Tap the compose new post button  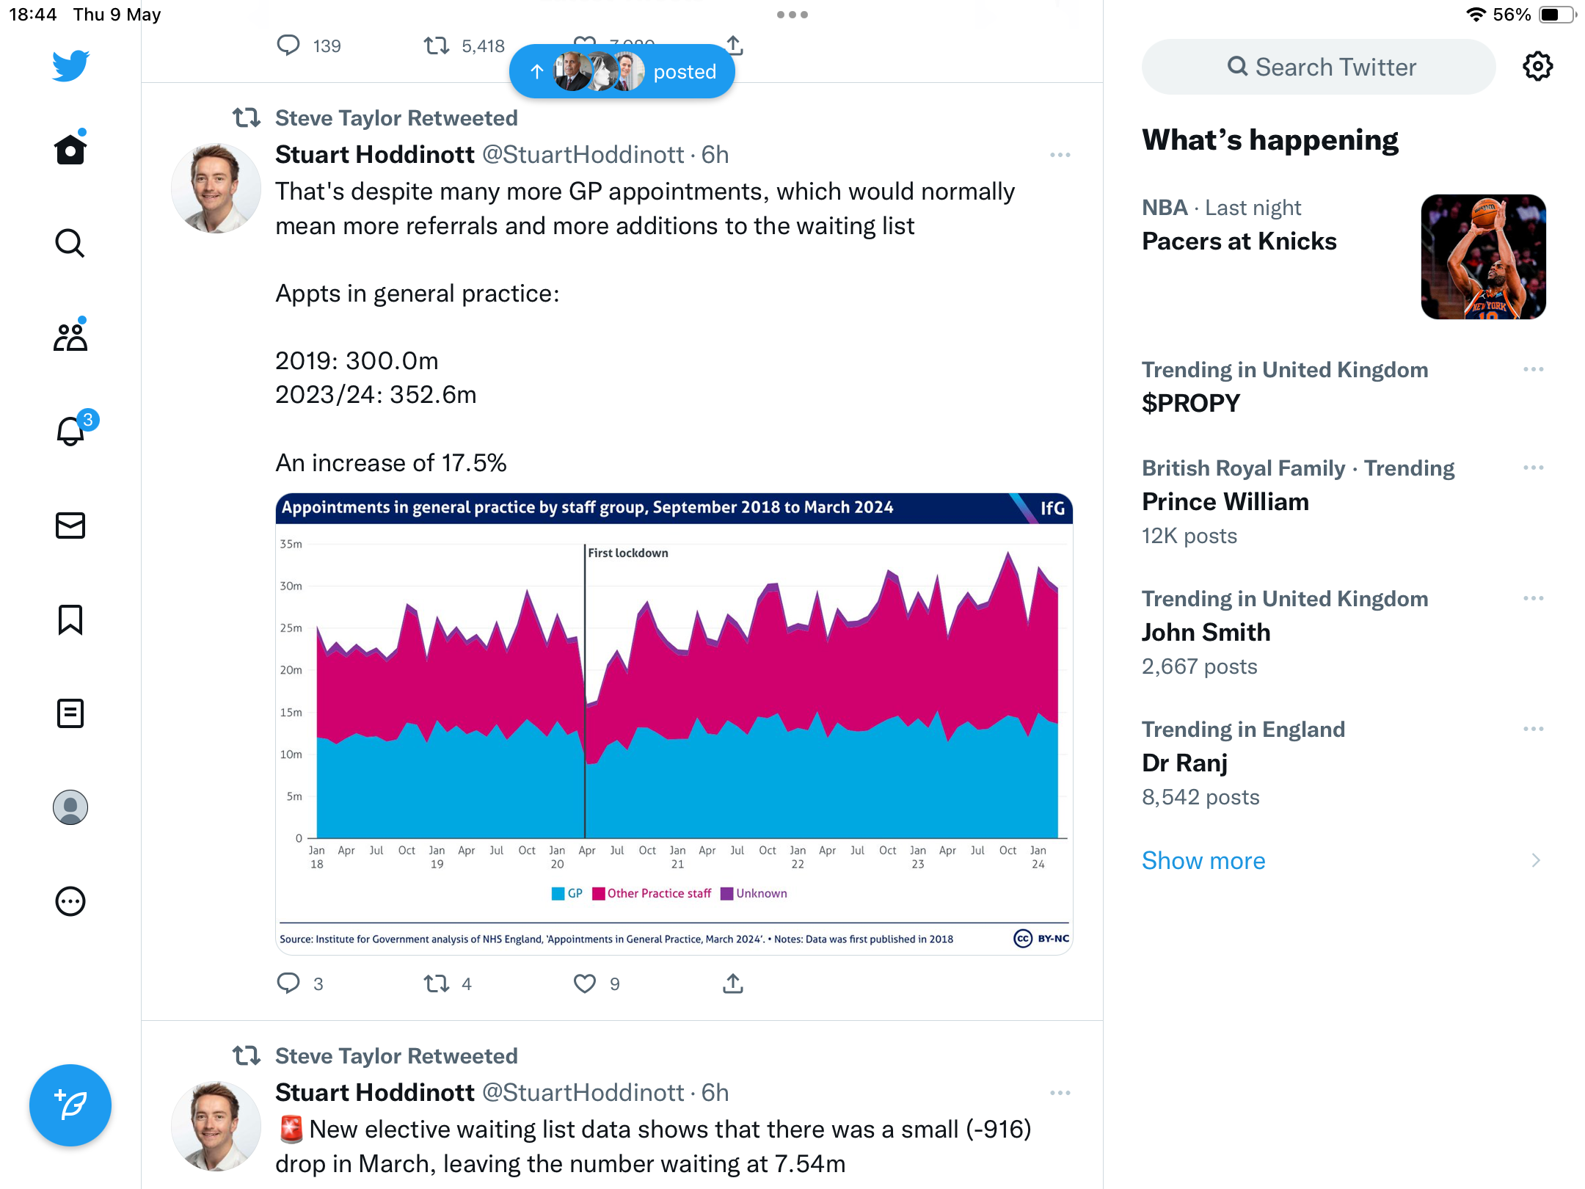(70, 1105)
